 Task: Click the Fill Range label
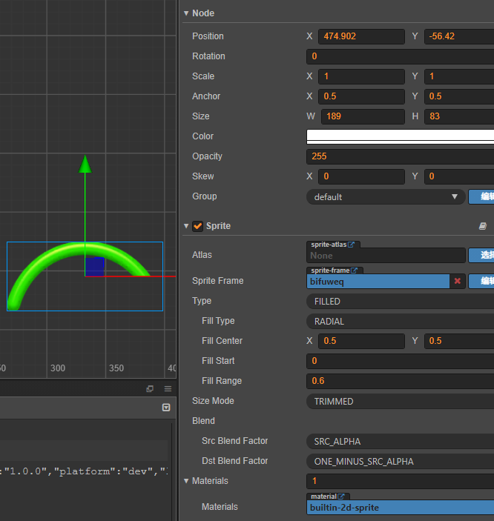[222, 381]
